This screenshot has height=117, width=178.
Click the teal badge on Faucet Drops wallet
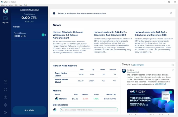point(43,35)
